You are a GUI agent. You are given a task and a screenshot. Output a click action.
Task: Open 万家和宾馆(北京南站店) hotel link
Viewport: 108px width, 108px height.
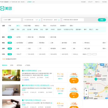(x=33, y=100)
